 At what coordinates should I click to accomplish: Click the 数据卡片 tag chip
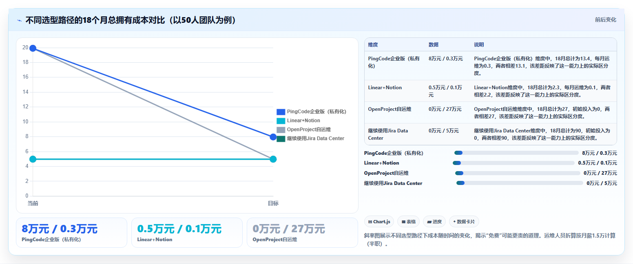[x=464, y=222]
